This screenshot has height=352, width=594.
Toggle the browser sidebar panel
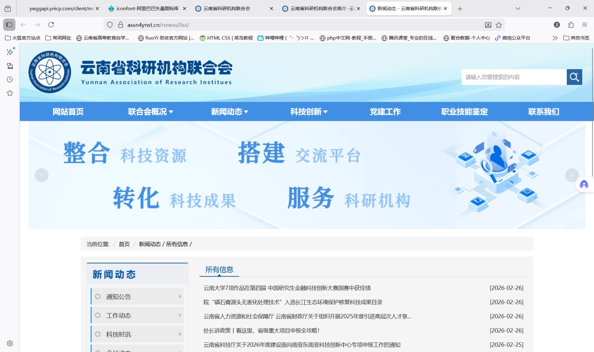[9, 24]
